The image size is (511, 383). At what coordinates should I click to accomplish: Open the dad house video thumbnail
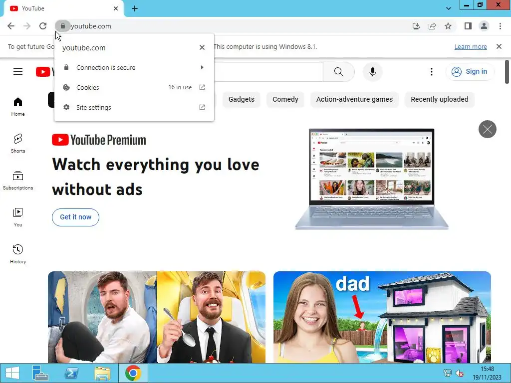tap(382, 317)
